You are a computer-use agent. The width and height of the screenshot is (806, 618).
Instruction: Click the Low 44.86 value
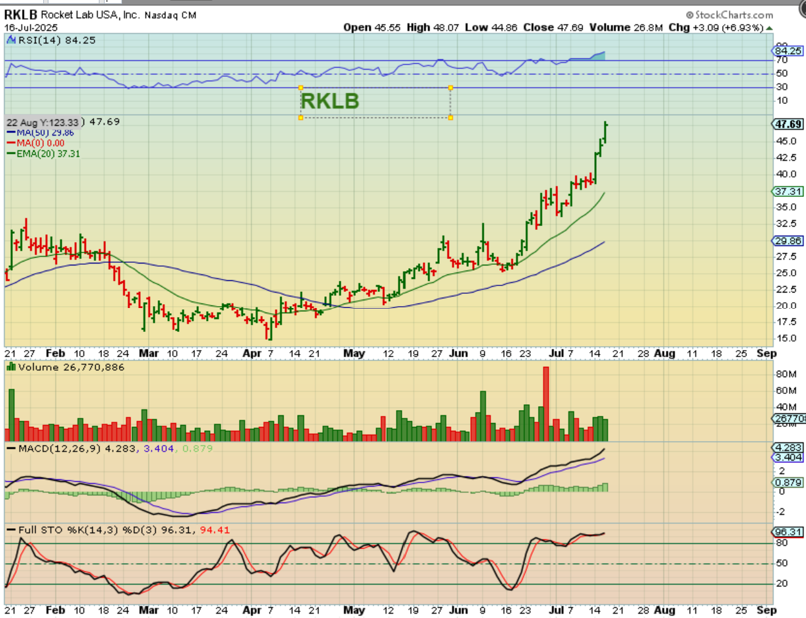click(491, 27)
